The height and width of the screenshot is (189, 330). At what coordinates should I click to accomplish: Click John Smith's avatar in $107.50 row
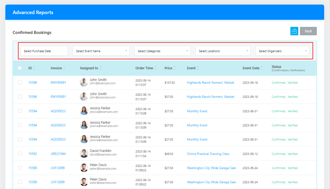point(84,82)
